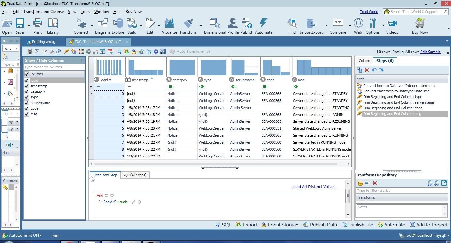Screen dimensions: 451x243
Task: Uncheck the category column checkbox
Action: 27,91
